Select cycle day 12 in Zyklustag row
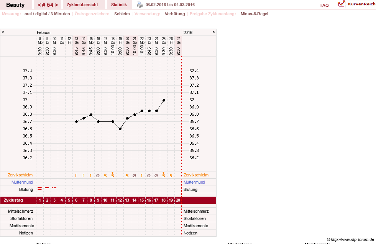376x244 pixels. click(x=120, y=200)
